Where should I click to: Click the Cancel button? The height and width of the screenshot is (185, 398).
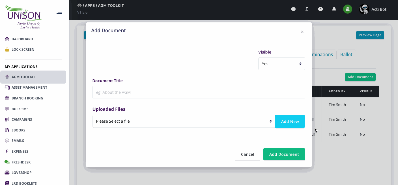pos(248,154)
